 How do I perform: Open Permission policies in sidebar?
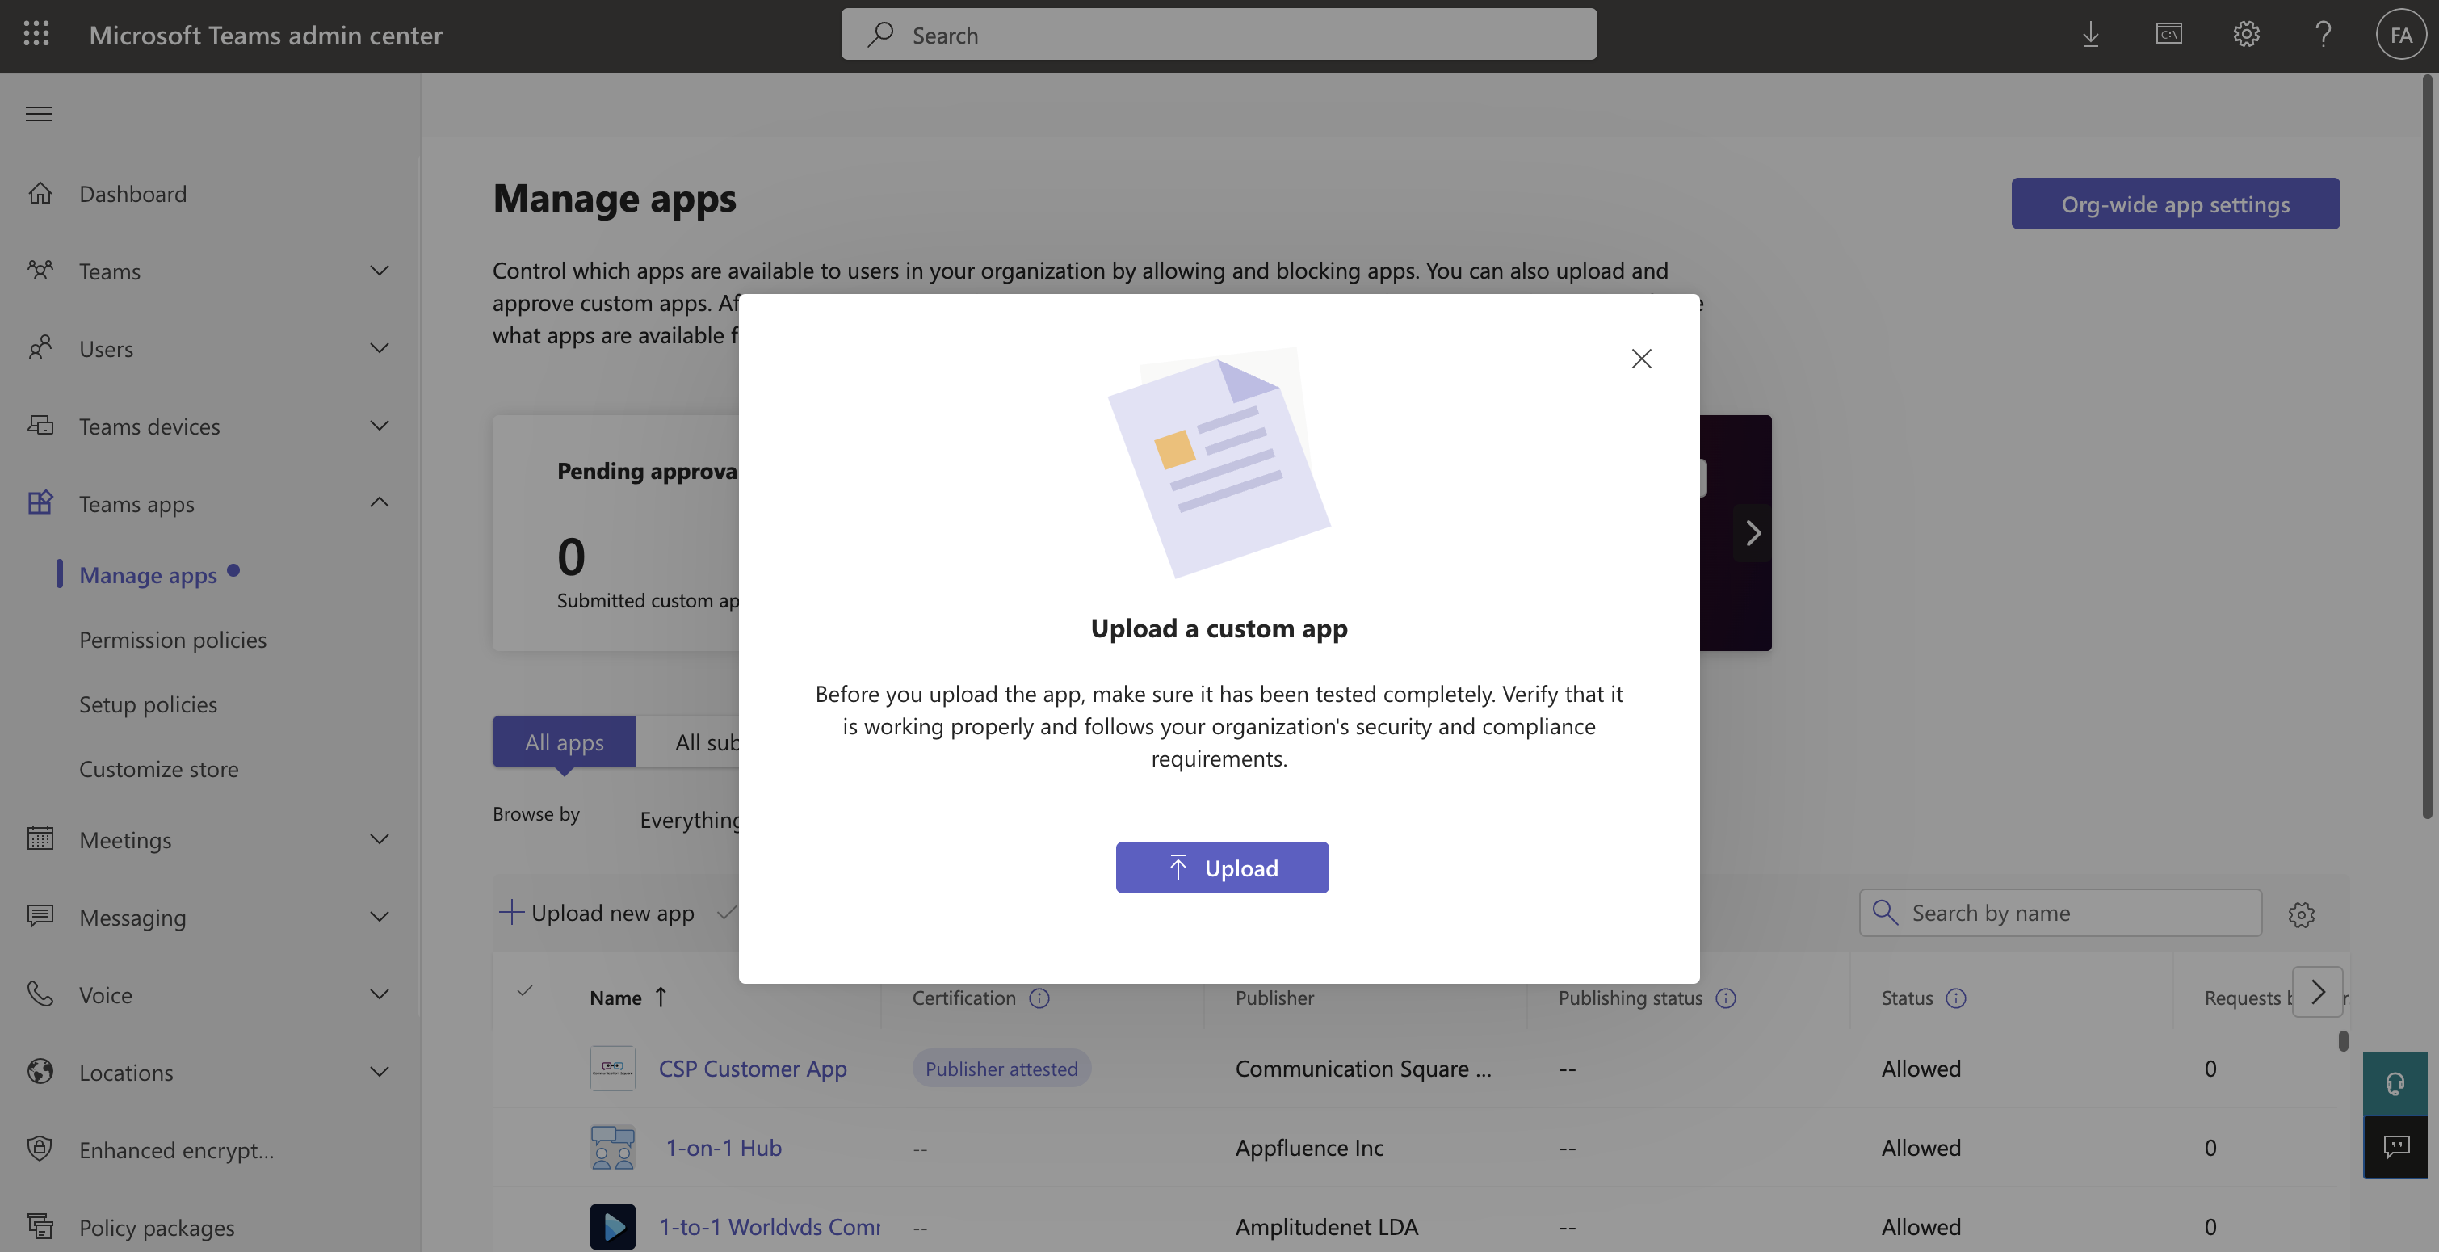click(172, 641)
